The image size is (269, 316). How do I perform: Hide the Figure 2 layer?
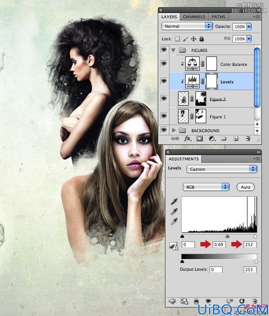(x=164, y=98)
